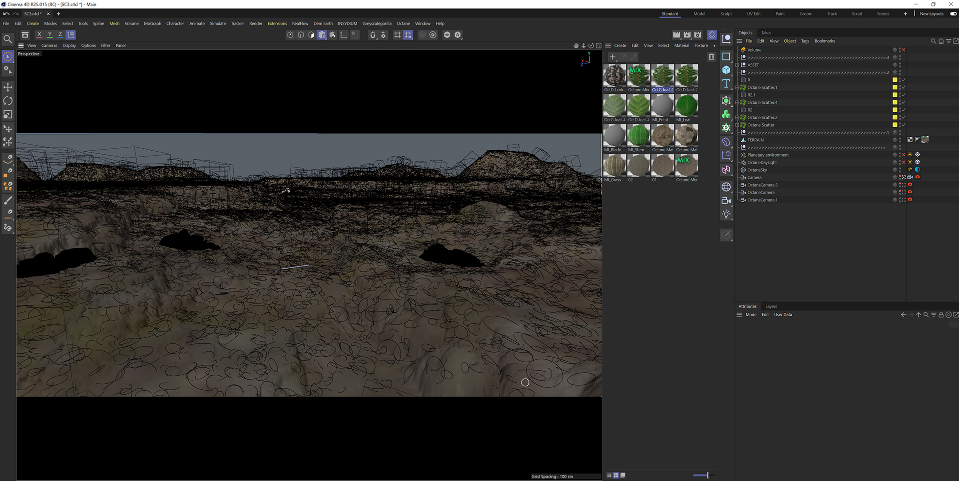Image resolution: width=959 pixels, height=481 pixels.
Task: Select the Move tool in left toolbar
Action: tap(8, 87)
